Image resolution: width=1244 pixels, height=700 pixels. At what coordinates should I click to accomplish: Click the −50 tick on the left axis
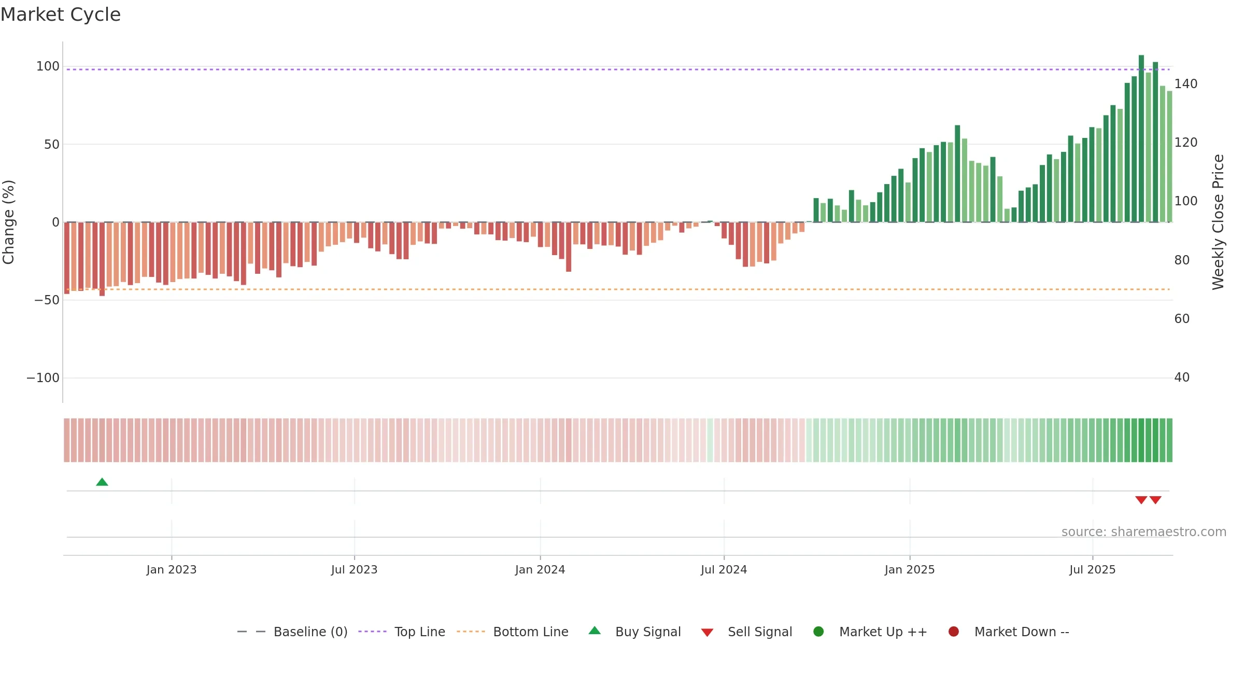[47, 300]
